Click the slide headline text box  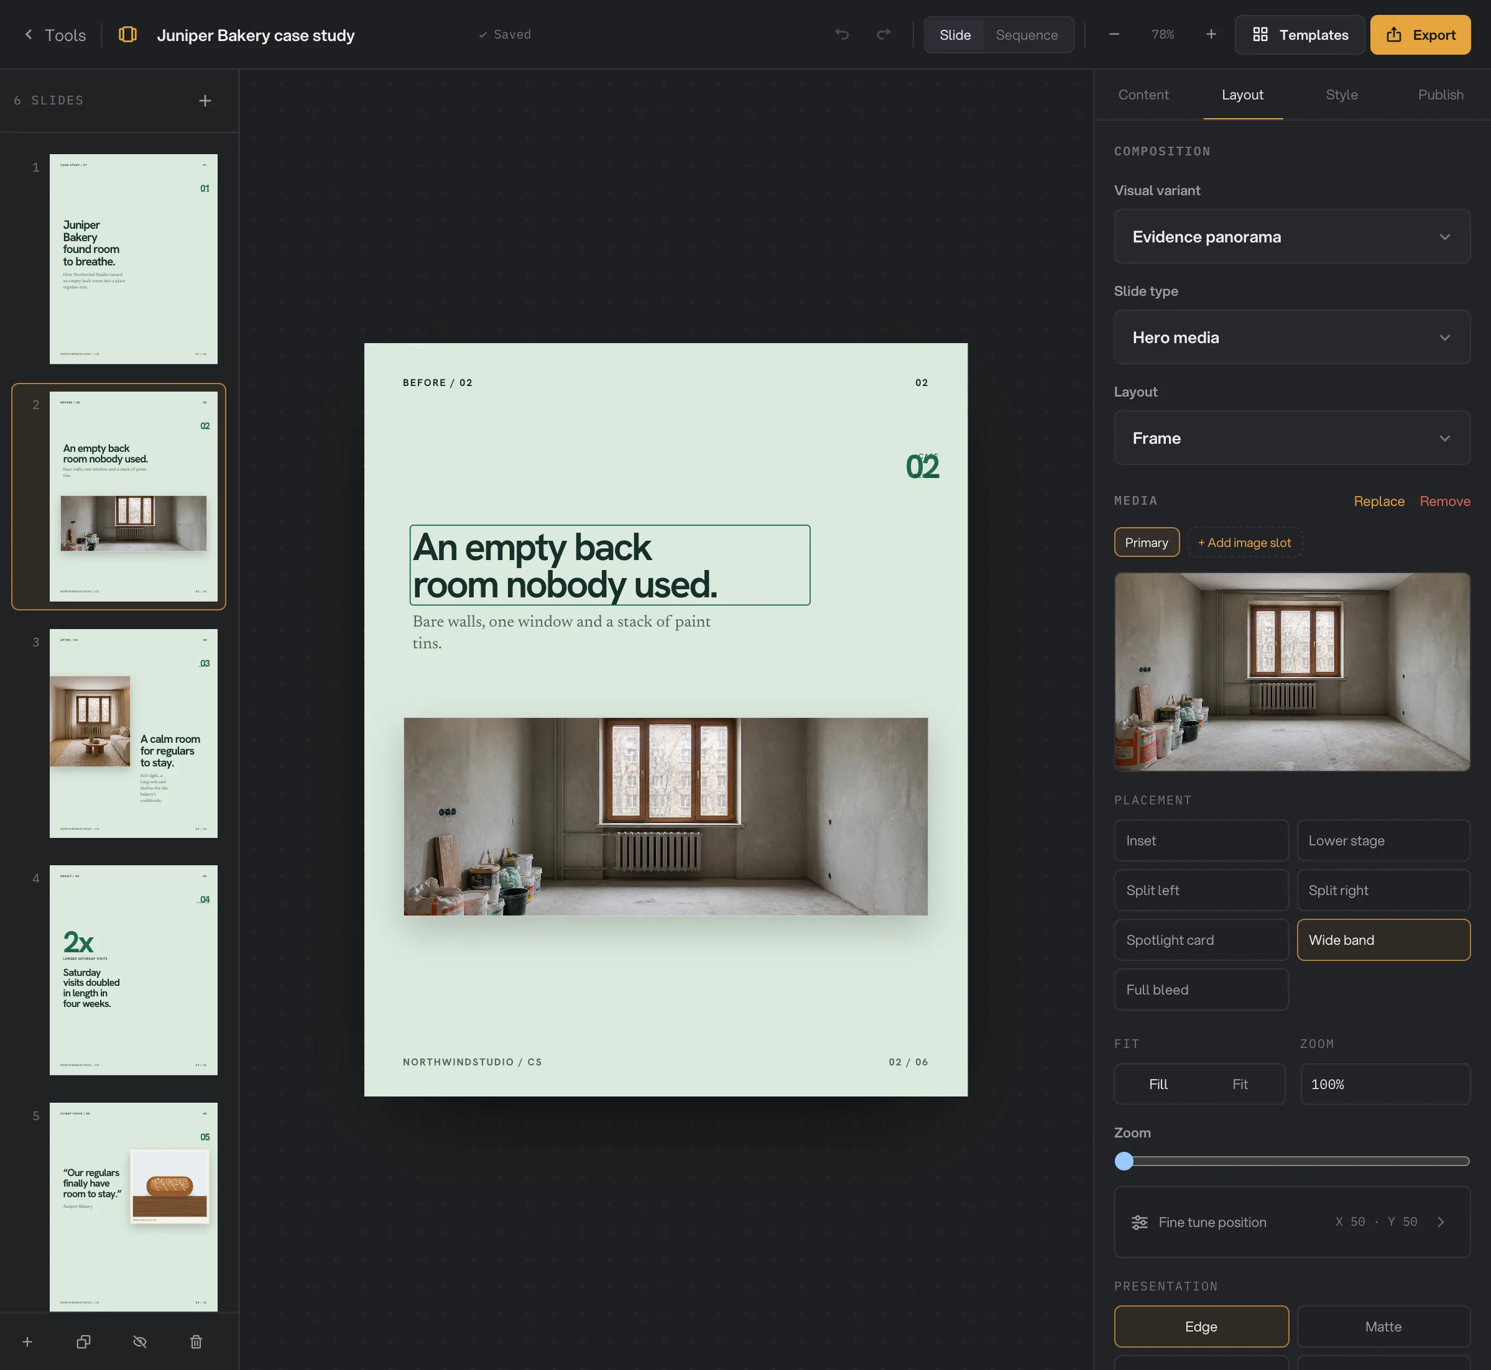coord(609,566)
